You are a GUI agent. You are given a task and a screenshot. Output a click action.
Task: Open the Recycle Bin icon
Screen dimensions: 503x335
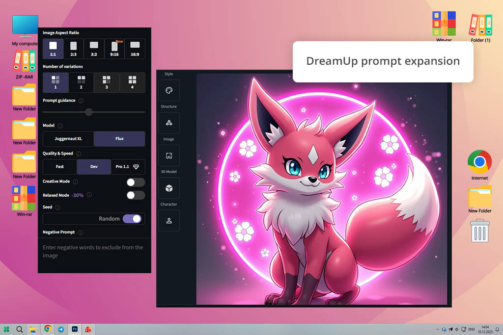tap(480, 231)
